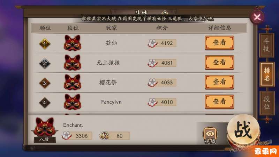
Task: Tap the flower score icon next to 4192
Action: [152, 43]
